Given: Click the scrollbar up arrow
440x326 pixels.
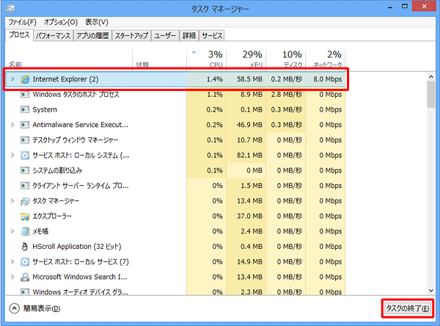Looking at the screenshot, I should (x=431, y=76).
